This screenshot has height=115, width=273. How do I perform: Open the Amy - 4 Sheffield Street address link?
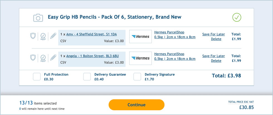point(91,34)
